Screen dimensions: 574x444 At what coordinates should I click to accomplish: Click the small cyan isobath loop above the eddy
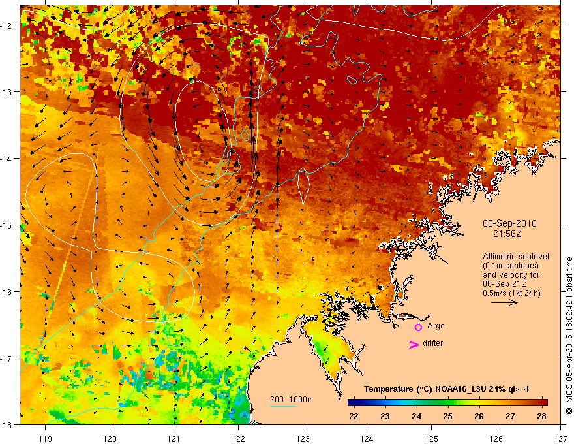258,89
